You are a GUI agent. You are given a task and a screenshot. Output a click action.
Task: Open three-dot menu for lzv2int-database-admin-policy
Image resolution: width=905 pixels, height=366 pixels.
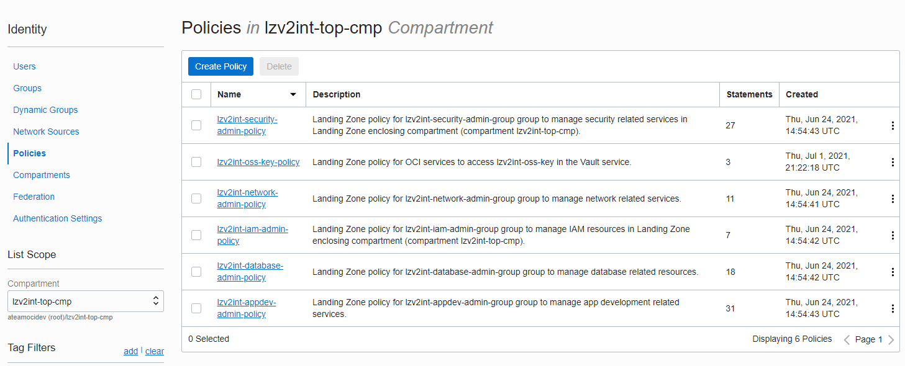(x=893, y=272)
